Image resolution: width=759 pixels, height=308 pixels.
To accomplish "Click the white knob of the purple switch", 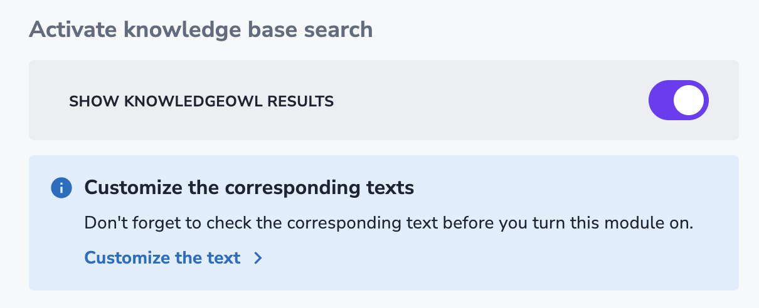I will (689, 100).
